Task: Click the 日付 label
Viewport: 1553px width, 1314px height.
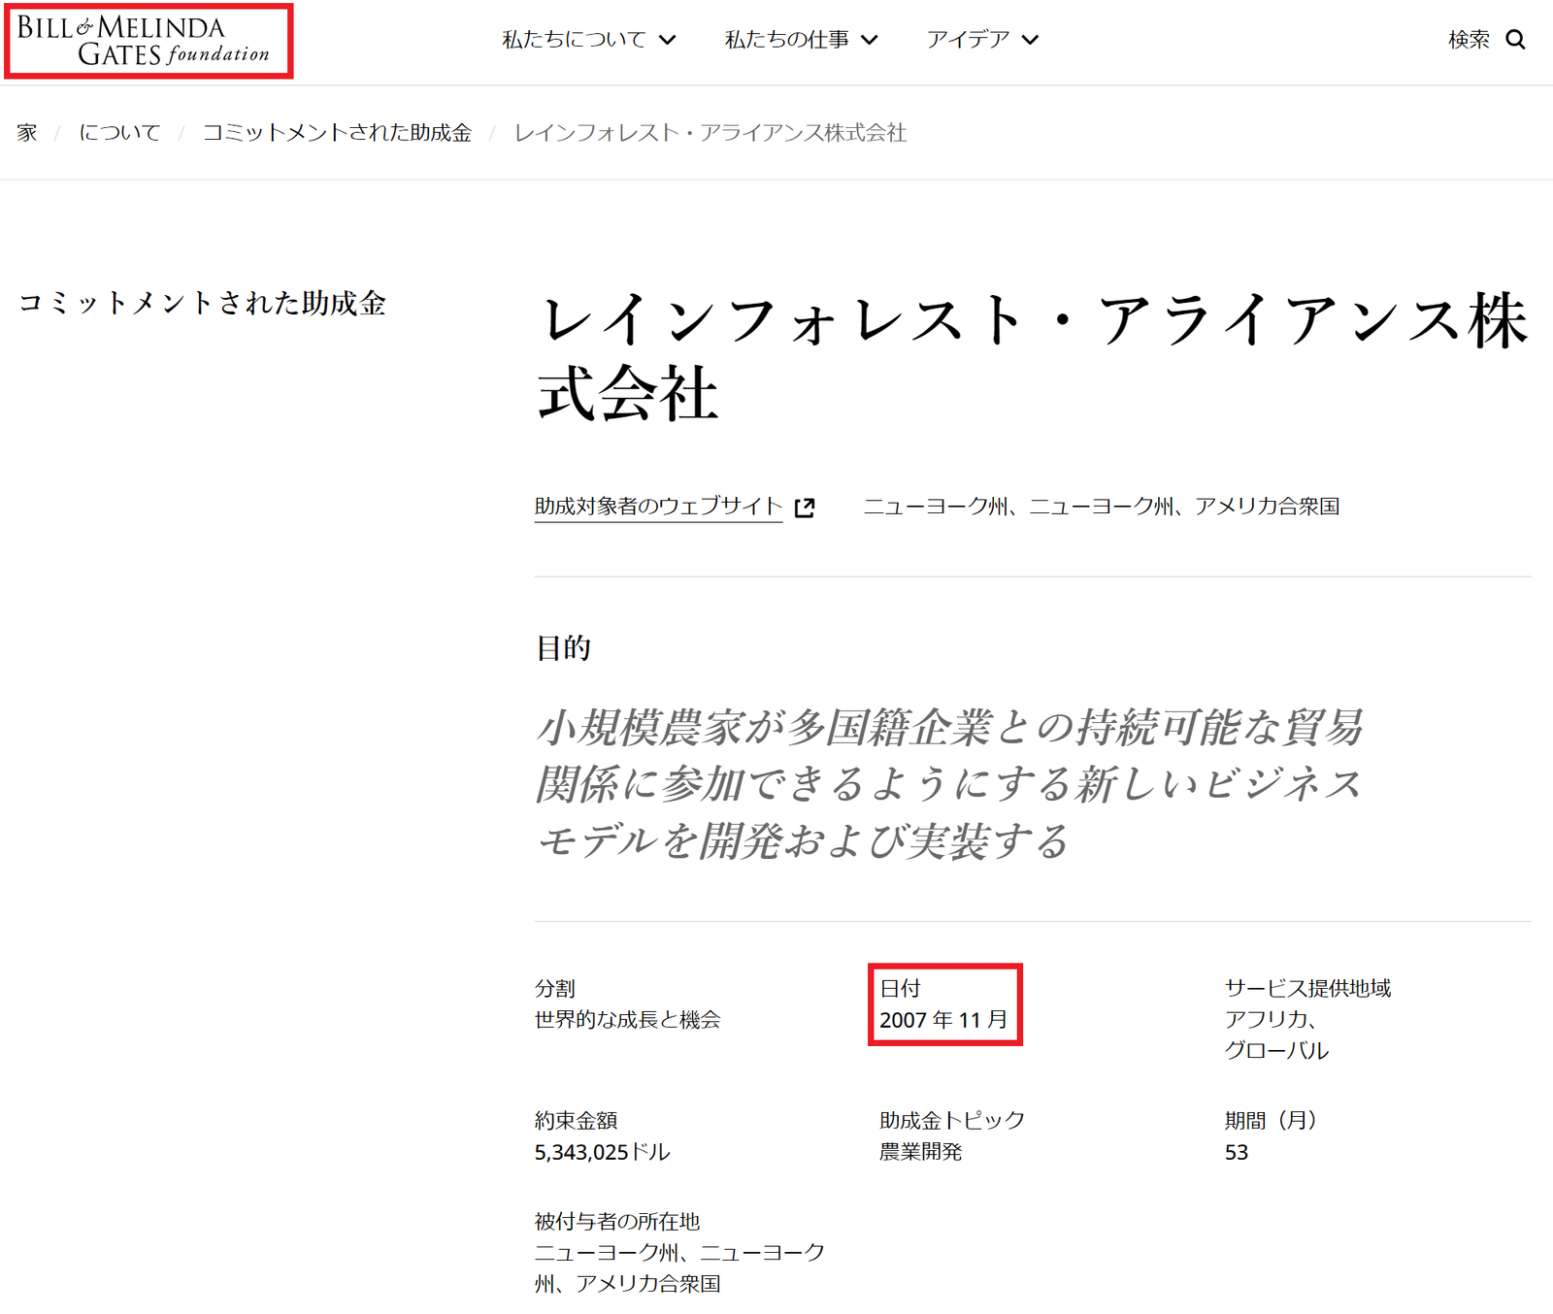Action: (900, 988)
